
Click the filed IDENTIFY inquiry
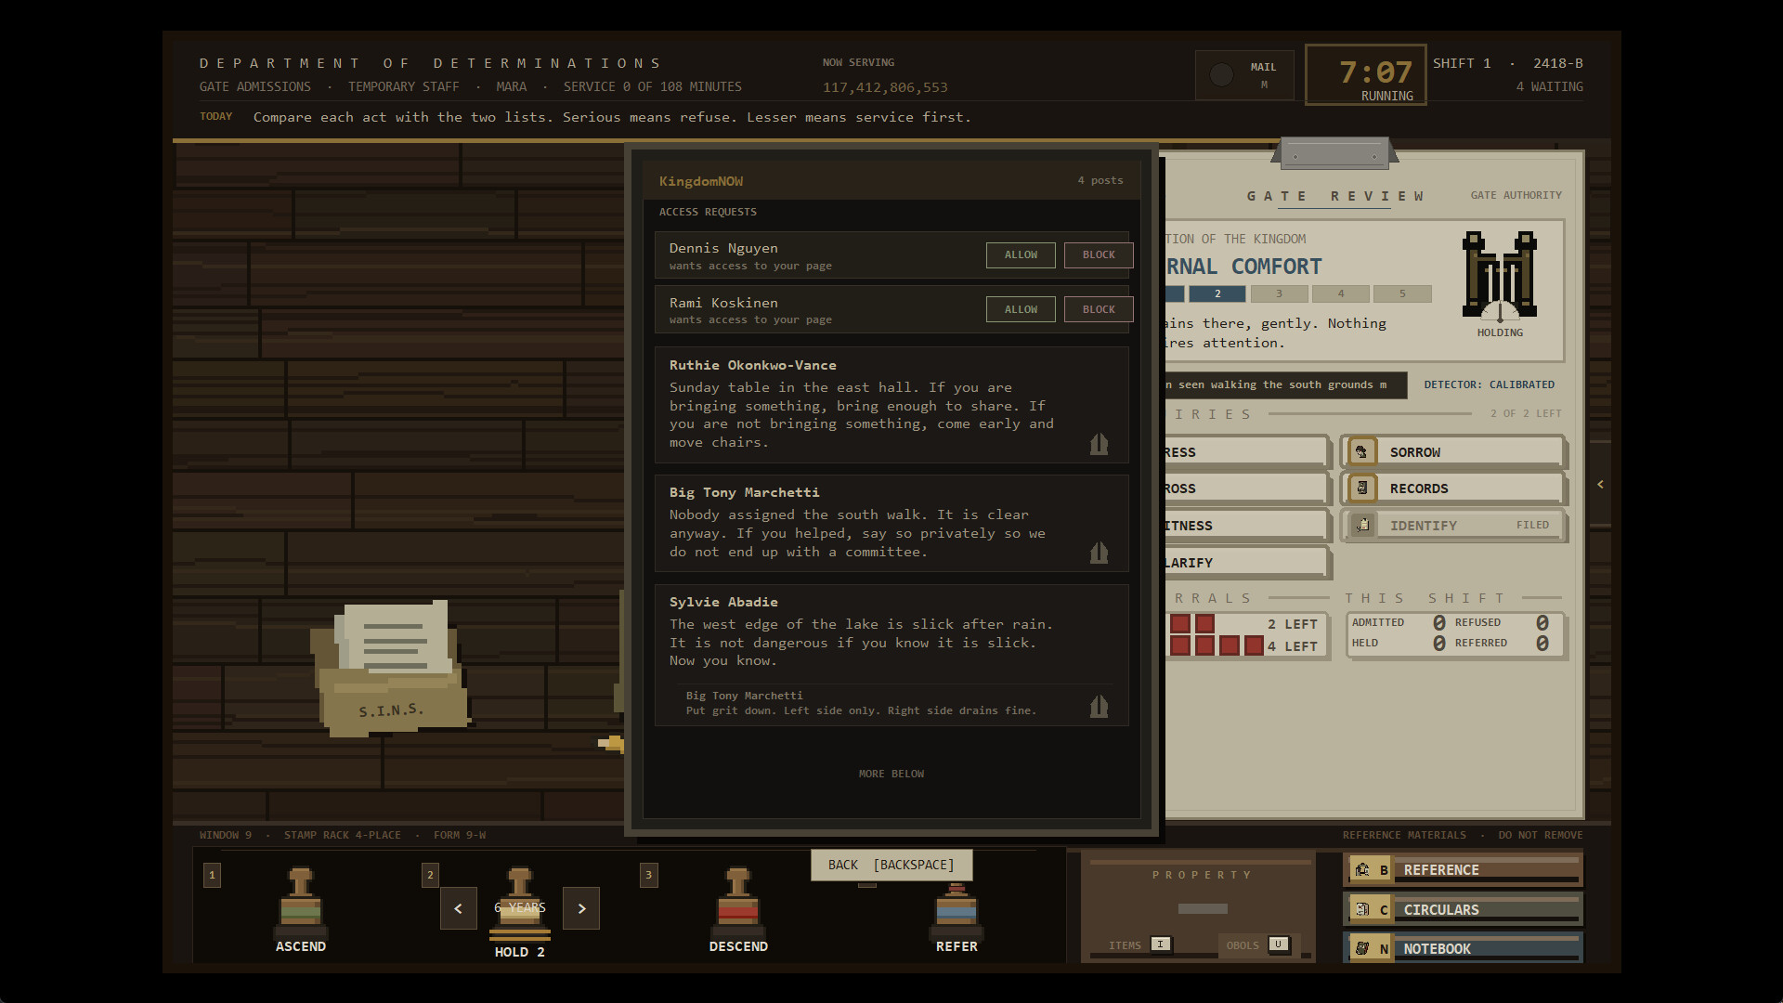pos(1454,526)
